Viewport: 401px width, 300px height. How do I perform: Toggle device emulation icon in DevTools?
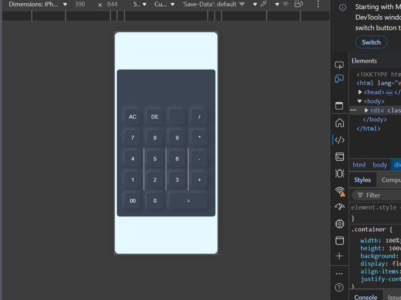339,78
